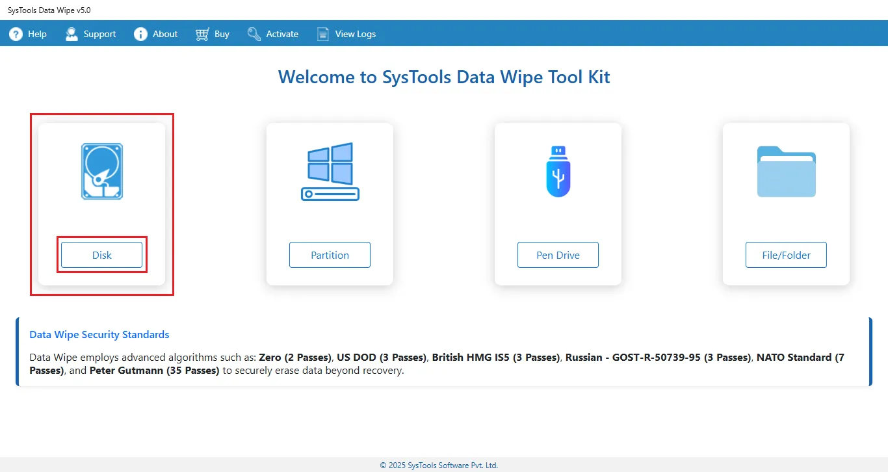This screenshot has height=472, width=888.
Task: Select the USB pen drive icon
Action: click(x=558, y=172)
